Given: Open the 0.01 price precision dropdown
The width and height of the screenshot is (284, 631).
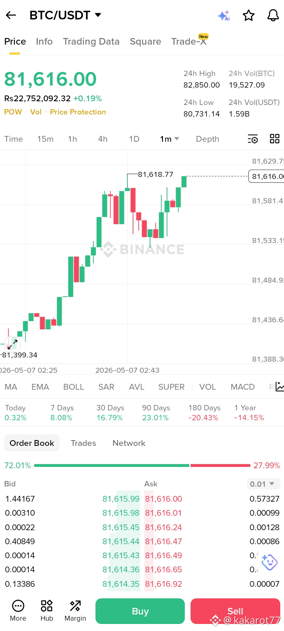Looking at the screenshot, I should (263, 484).
